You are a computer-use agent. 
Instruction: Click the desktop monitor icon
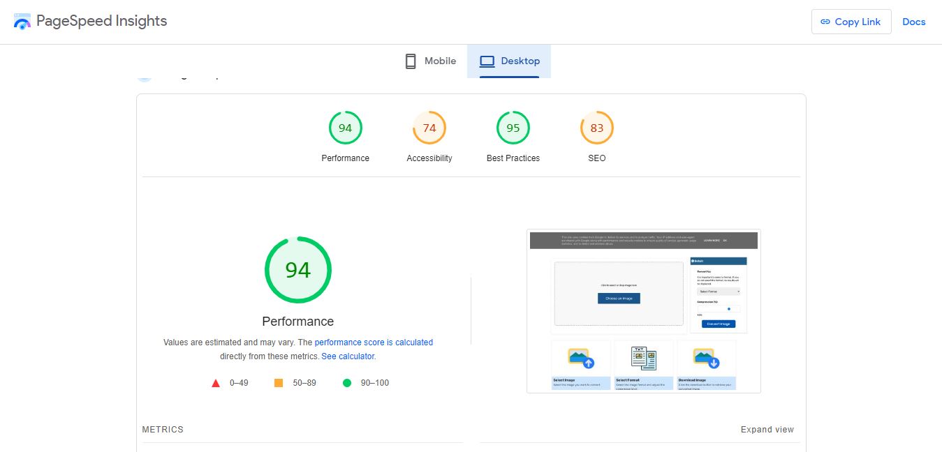(487, 61)
